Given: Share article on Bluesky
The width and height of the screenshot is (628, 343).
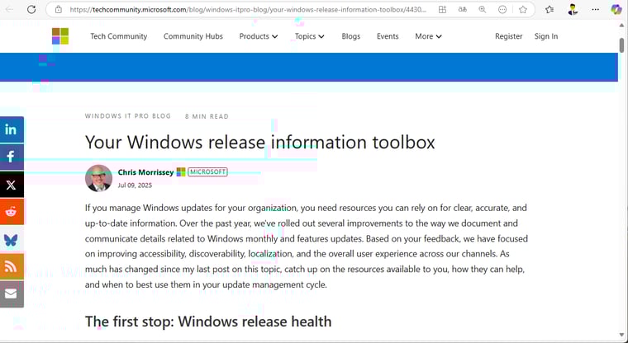Looking at the screenshot, I should [x=12, y=239].
